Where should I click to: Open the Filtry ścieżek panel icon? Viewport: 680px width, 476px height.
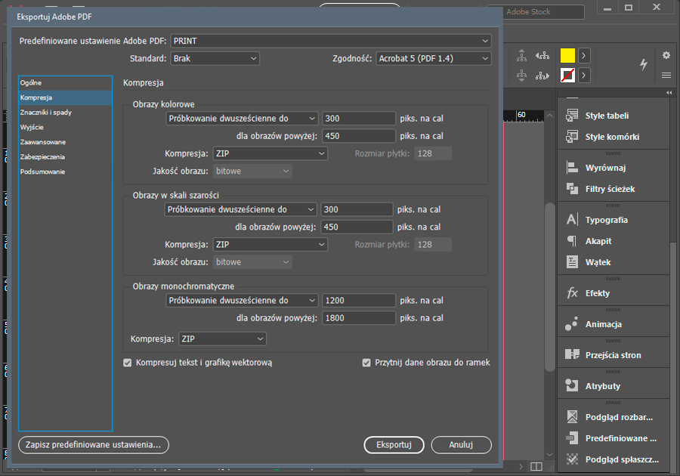(x=572, y=189)
